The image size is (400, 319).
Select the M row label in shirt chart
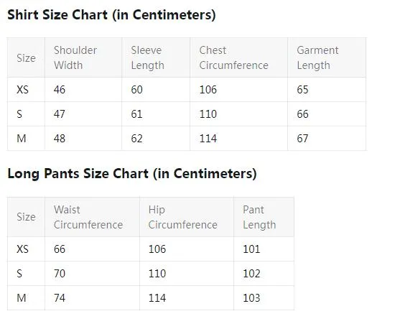pos(22,139)
